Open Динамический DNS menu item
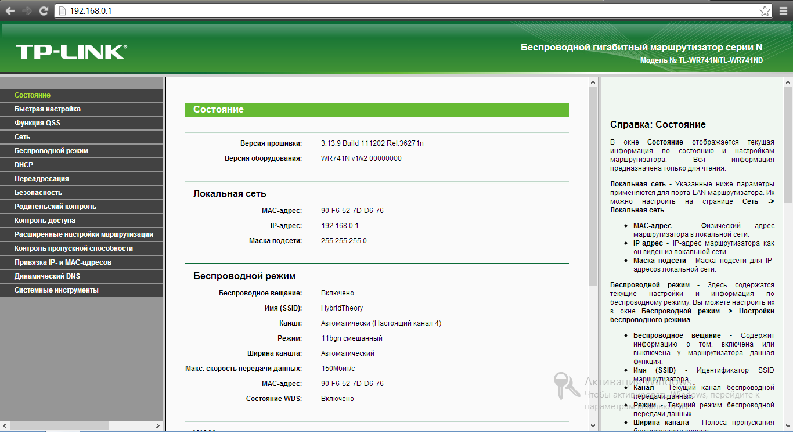This screenshot has width=793, height=433. (x=81, y=276)
